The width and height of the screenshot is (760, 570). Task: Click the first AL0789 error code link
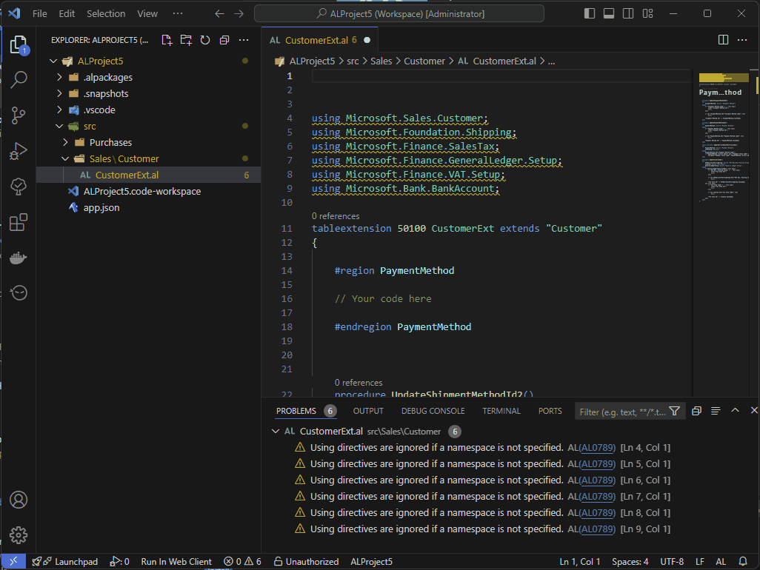click(597, 447)
